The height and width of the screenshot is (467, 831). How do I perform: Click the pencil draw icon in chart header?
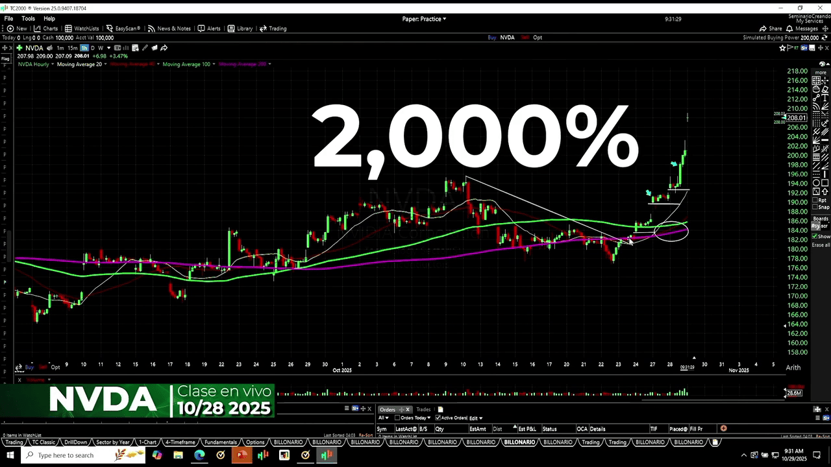(x=145, y=48)
